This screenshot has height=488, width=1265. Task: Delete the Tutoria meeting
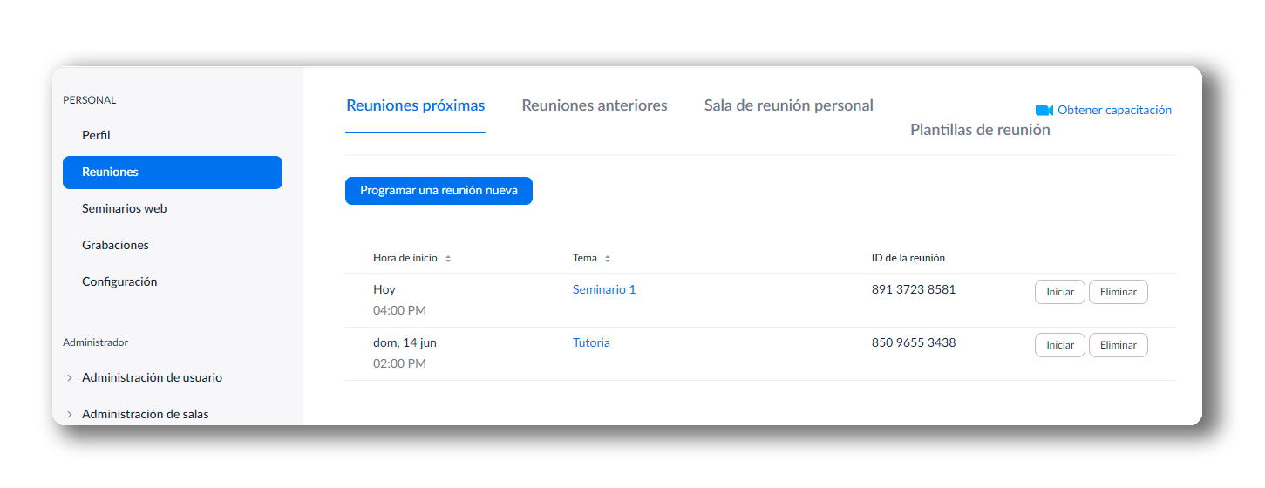pyautogui.click(x=1119, y=345)
